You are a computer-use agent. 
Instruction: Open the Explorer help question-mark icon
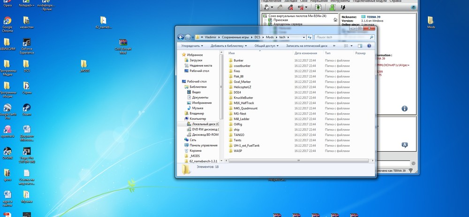pos(369,46)
